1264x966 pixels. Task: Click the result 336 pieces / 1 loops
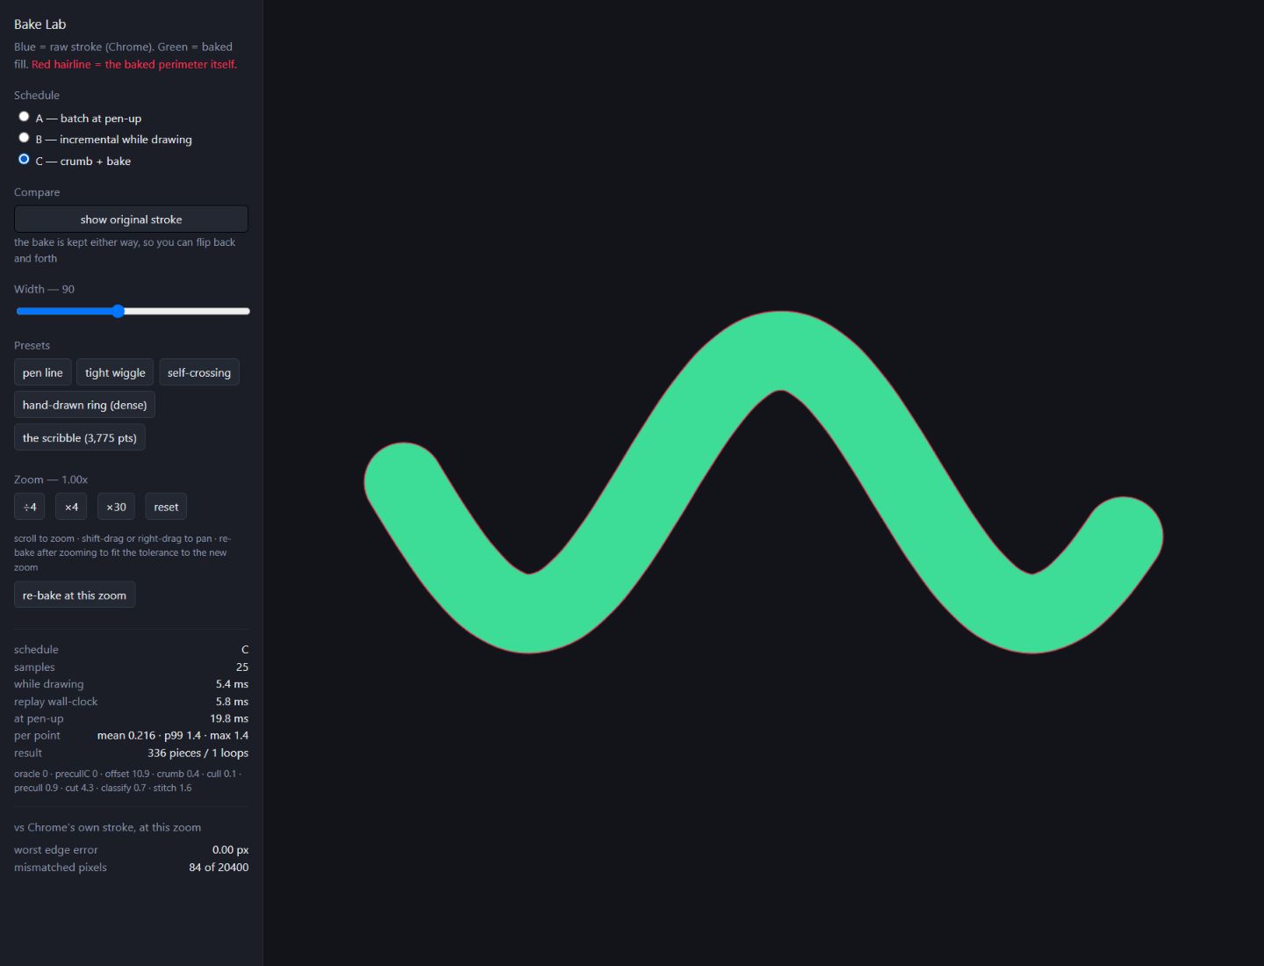(197, 753)
